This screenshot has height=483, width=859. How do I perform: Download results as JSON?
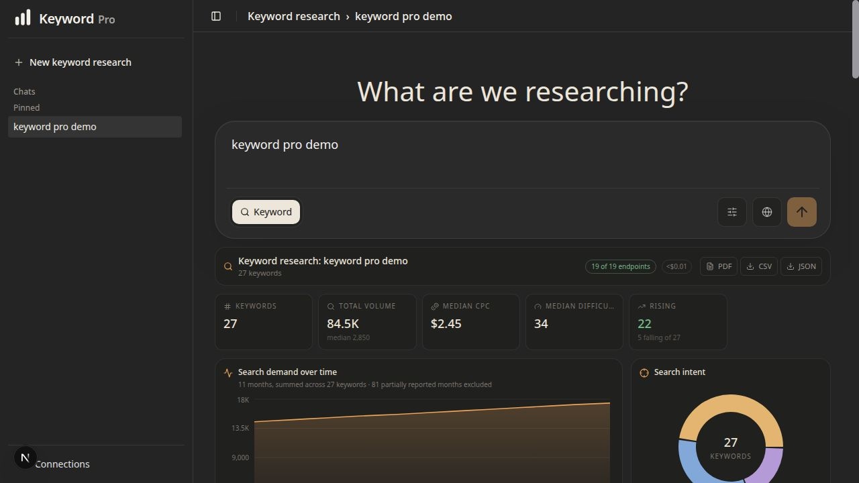pyautogui.click(x=801, y=266)
